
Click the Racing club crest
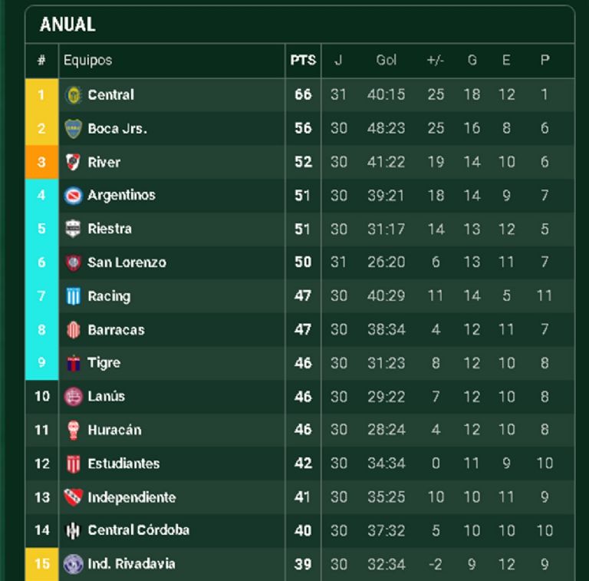(x=74, y=296)
